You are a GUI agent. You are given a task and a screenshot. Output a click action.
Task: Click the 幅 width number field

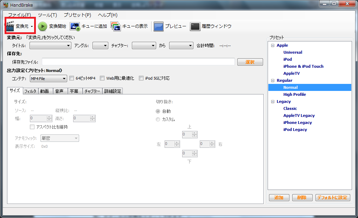pos(41,118)
